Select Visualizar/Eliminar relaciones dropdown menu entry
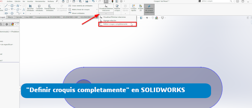 (118, 17)
